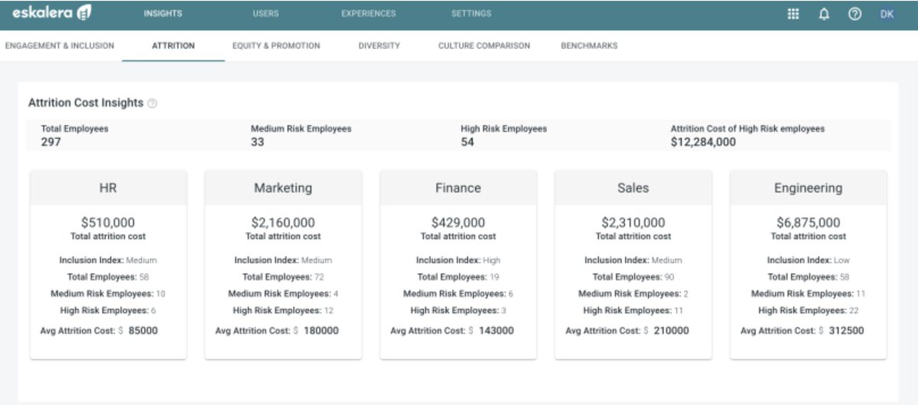Screen dimensions: 918x405
Task: Select the Attrition tab
Action: [x=173, y=46]
